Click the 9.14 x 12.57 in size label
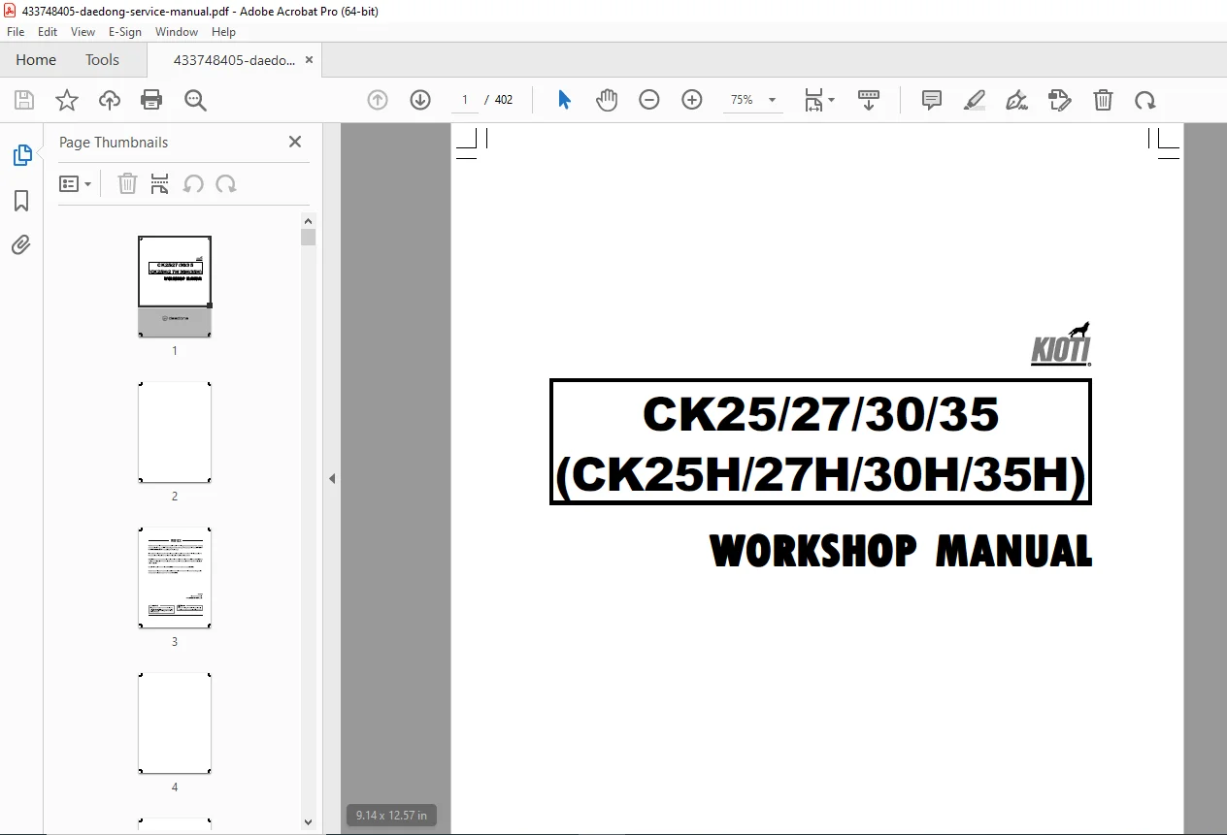This screenshot has width=1227, height=835. click(x=391, y=816)
